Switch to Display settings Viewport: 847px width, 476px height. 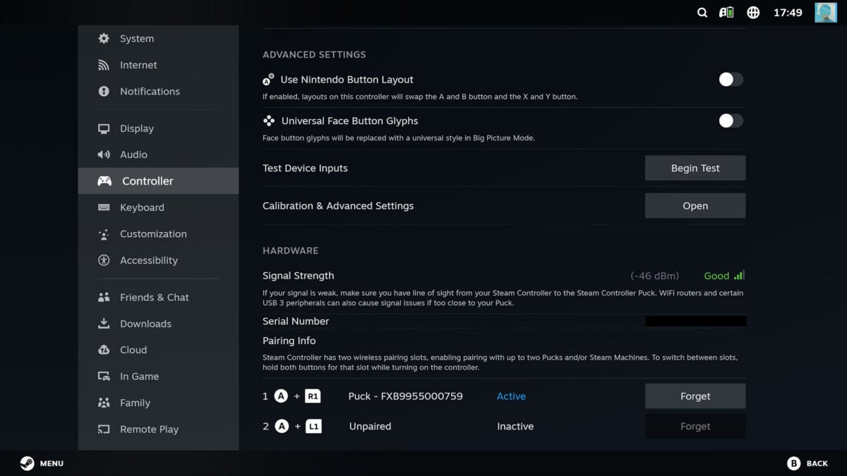(158, 128)
